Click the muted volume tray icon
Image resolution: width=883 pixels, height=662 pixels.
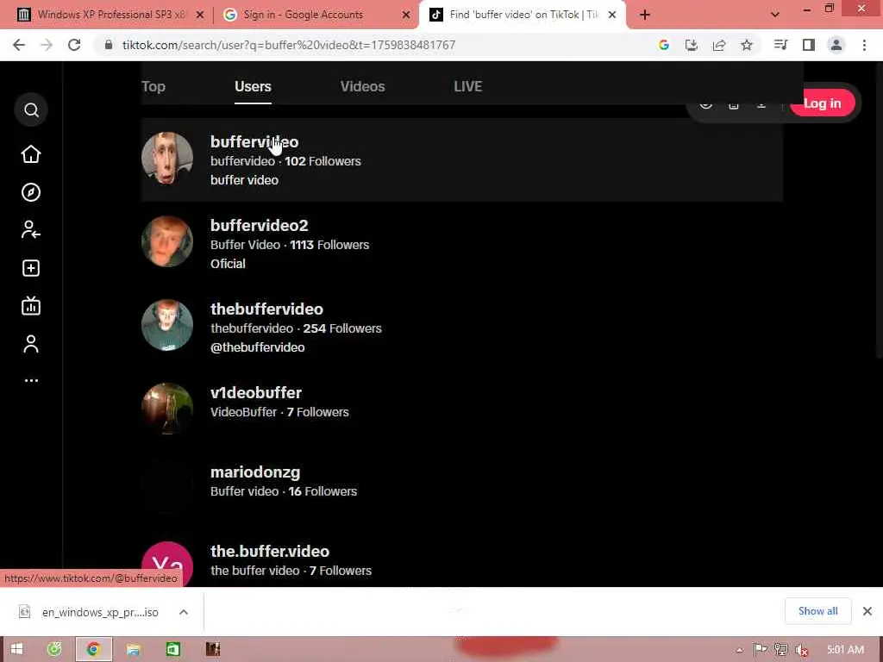click(x=803, y=650)
